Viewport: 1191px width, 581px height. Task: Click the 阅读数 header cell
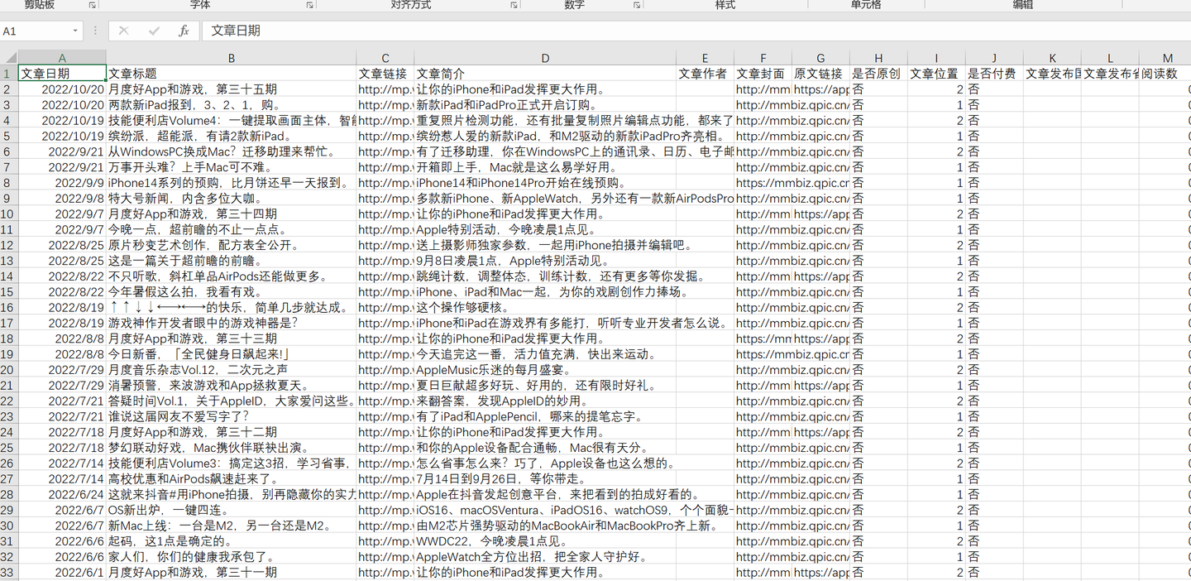click(1165, 74)
